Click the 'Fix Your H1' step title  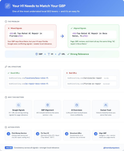(45, 133)
